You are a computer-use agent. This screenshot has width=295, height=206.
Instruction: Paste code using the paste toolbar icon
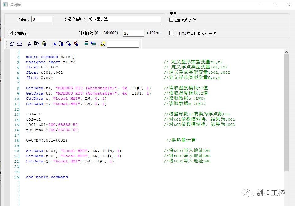pos(44,44)
